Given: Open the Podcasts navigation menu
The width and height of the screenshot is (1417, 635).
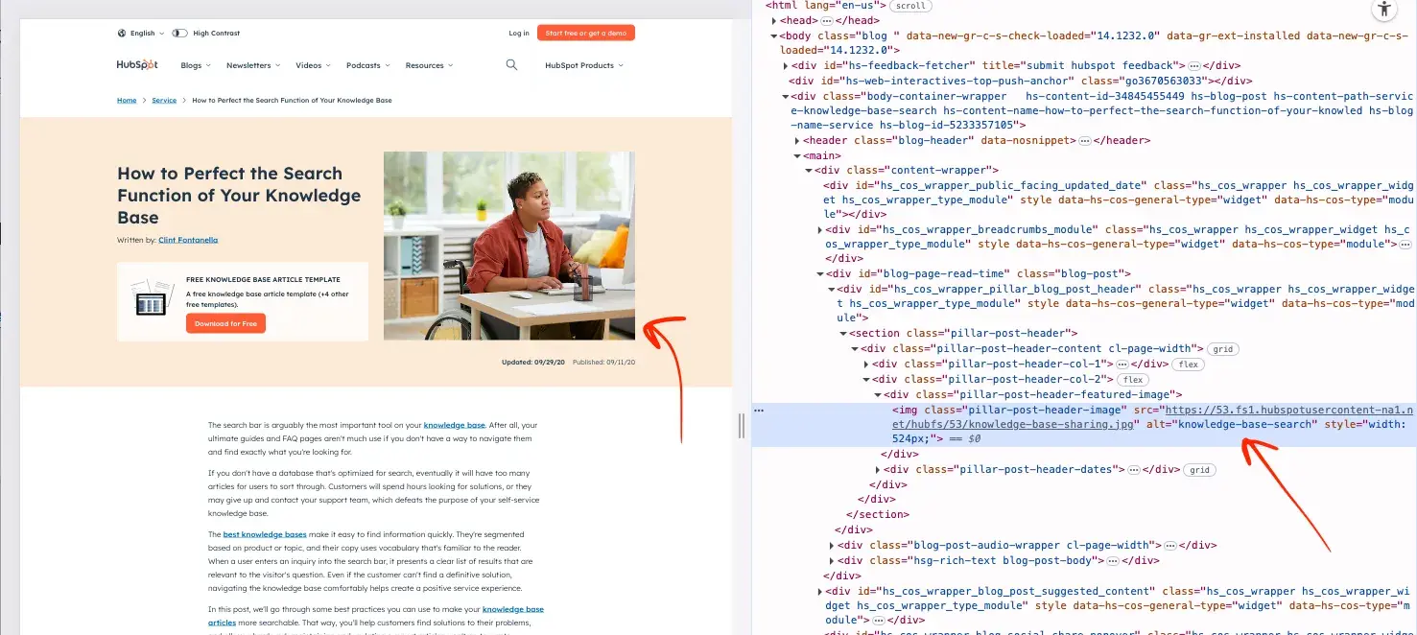Looking at the screenshot, I should click(x=367, y=64).
